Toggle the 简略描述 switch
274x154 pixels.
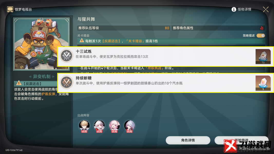tap(261, 36)
